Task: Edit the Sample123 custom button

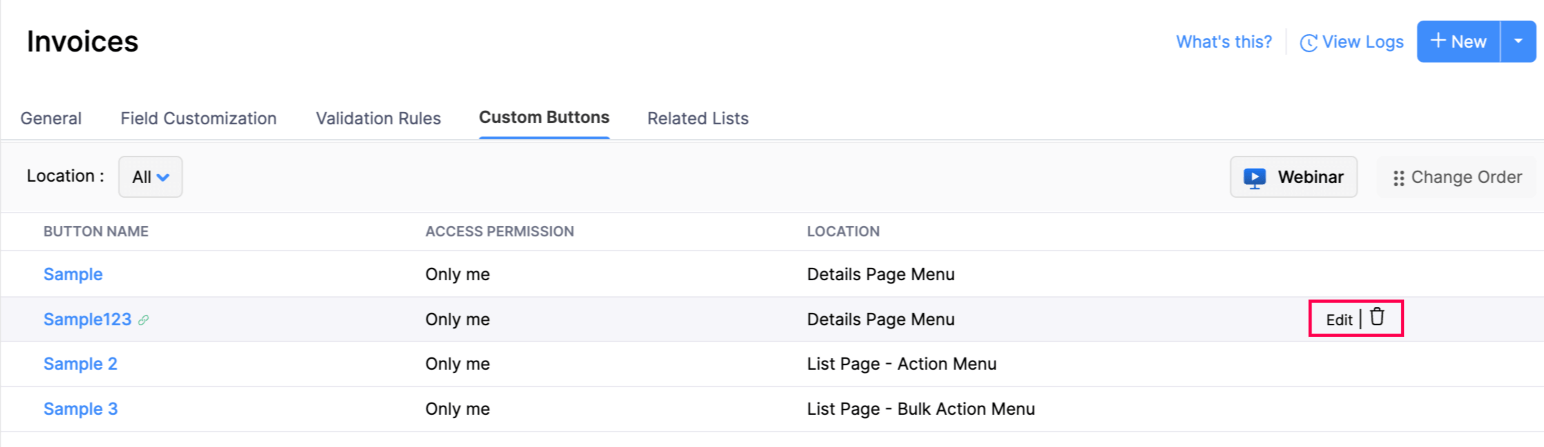Action: point(1339,319)
